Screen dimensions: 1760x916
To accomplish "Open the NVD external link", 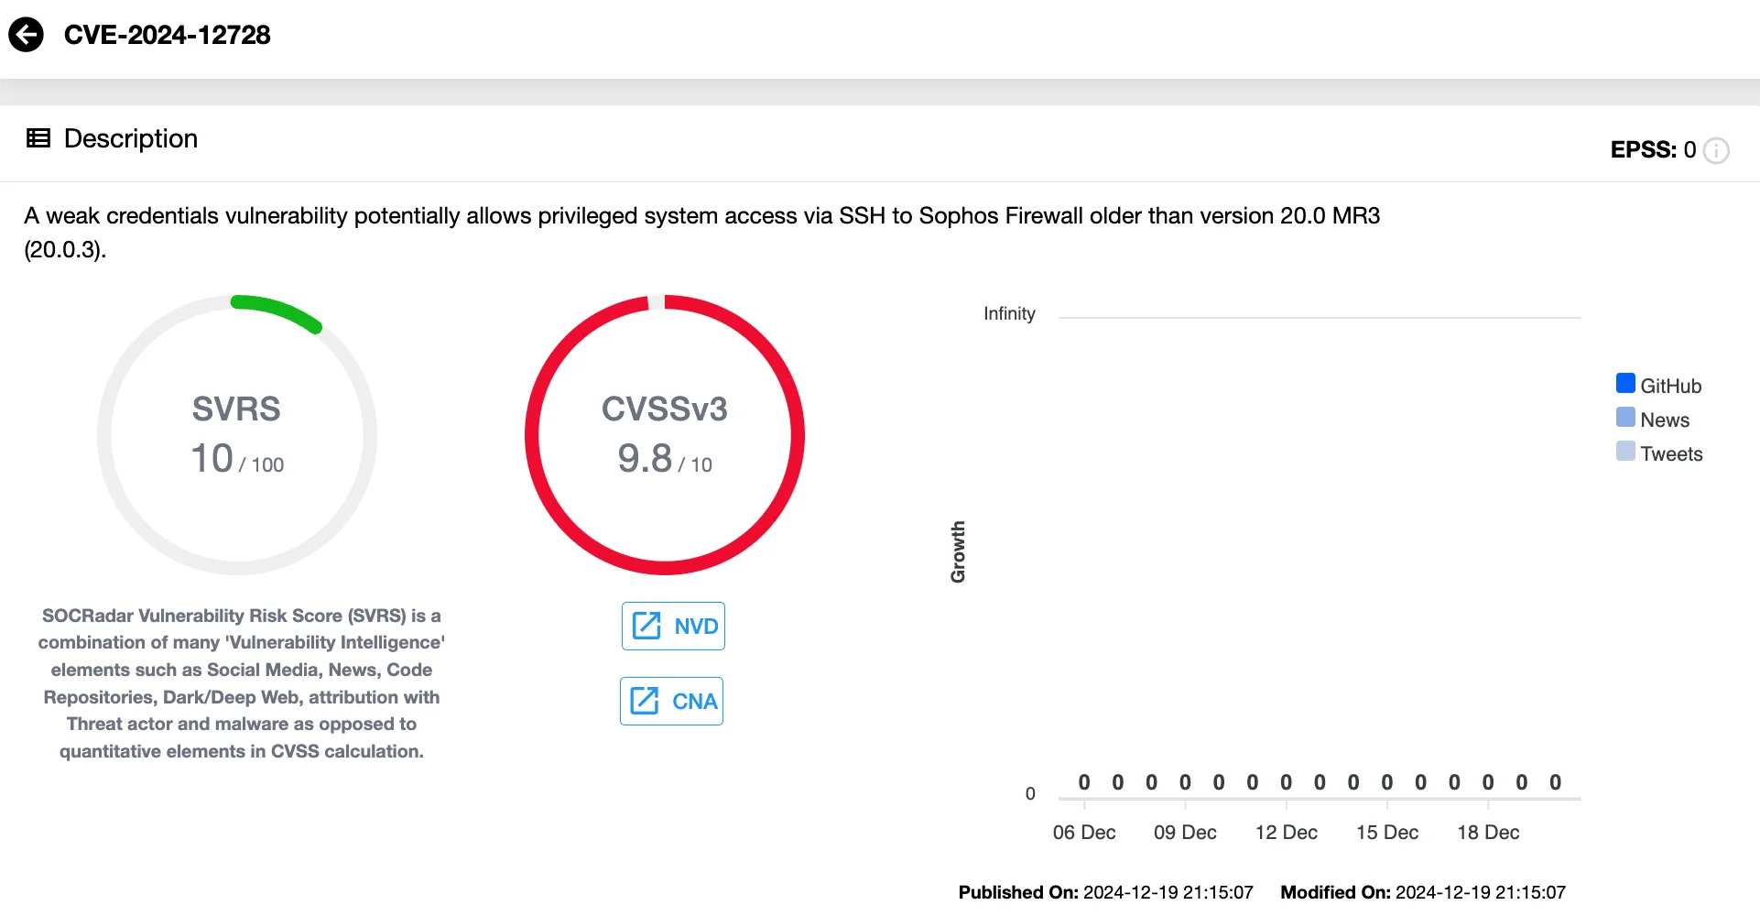I will pyautogui.click(x=673, y=626).
